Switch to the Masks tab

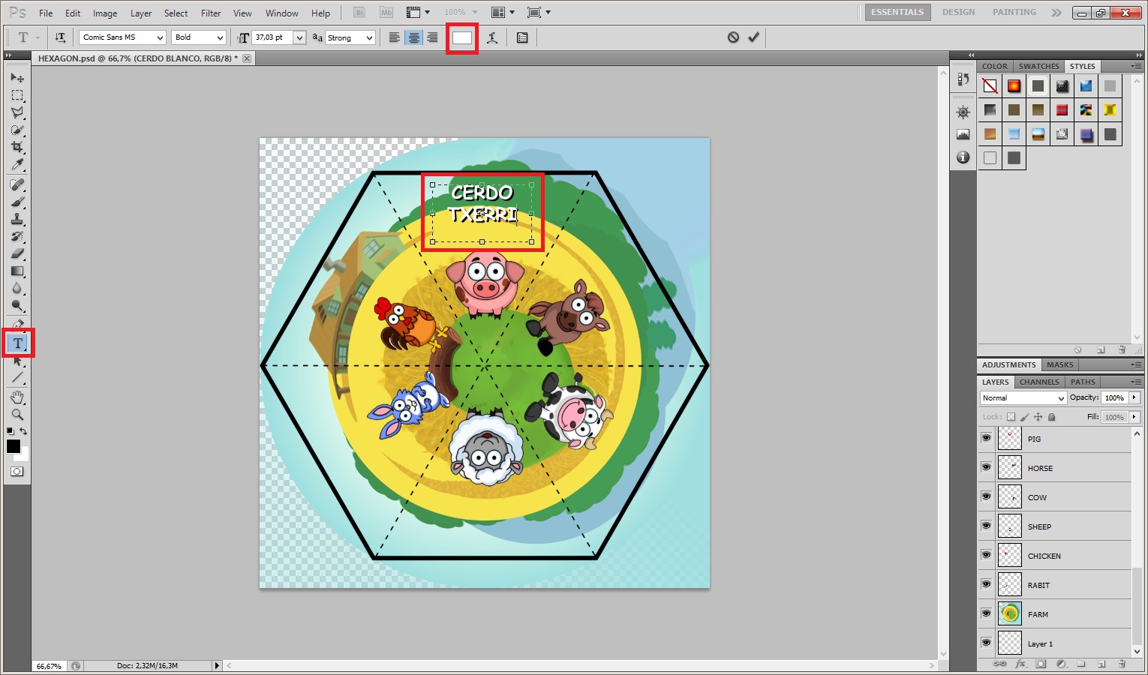click(1059, 364)
